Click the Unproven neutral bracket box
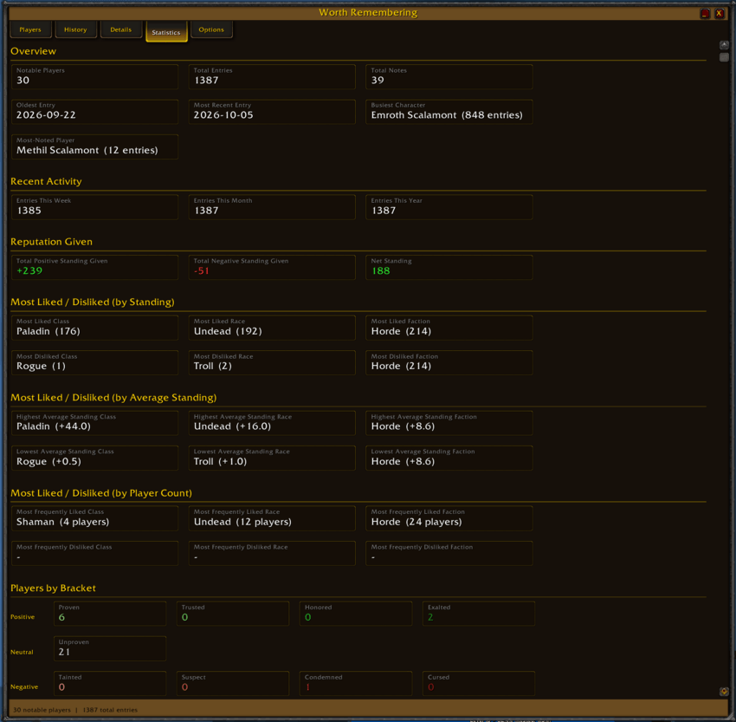The image size is (736, 722). 110,648
